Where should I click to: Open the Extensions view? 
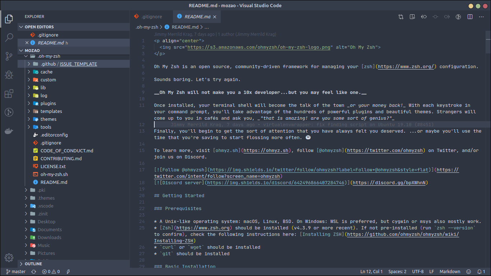tap(9, 94)
